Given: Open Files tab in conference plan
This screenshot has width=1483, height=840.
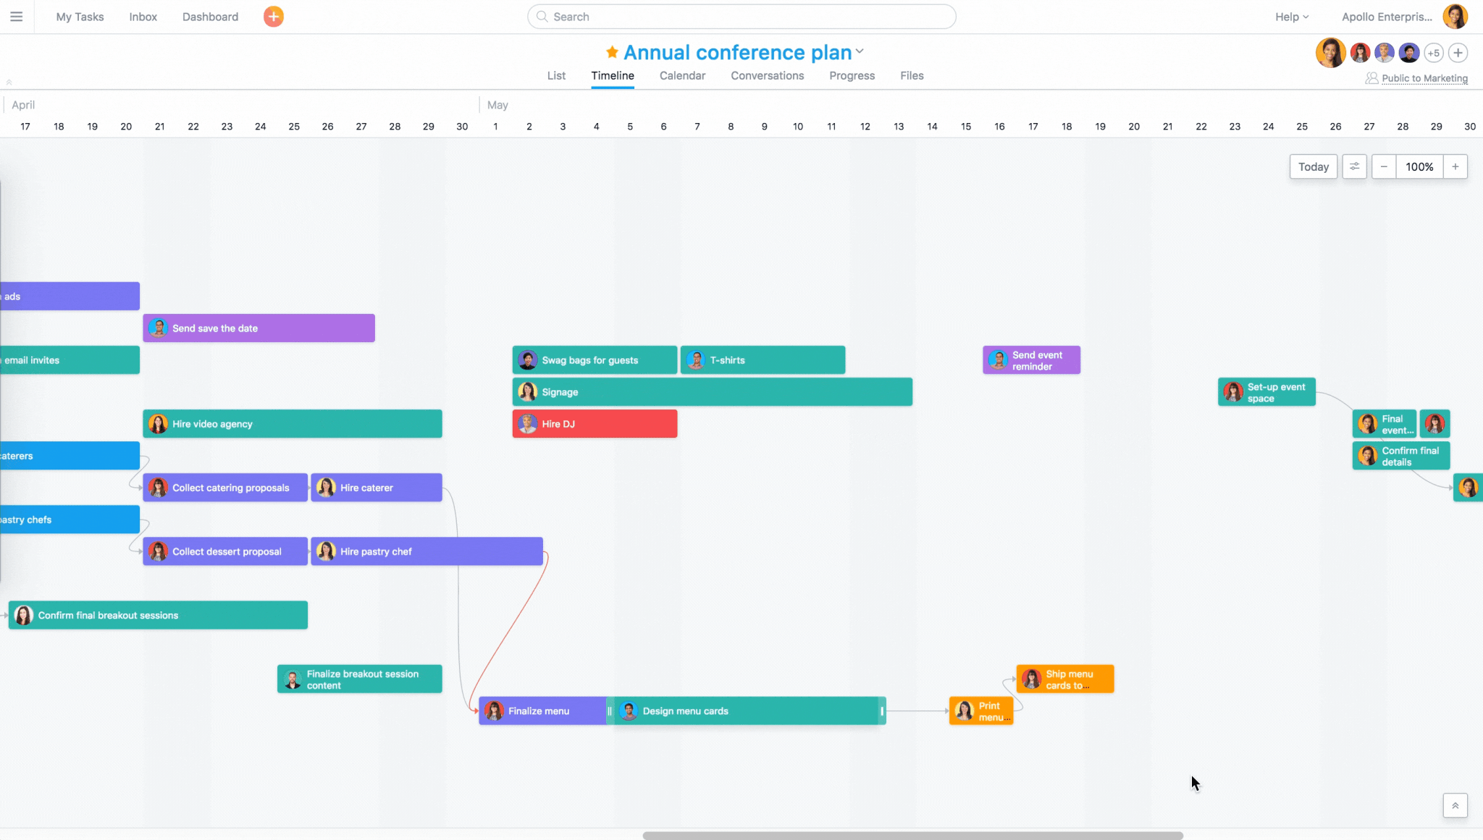Looking at the screenshot, I should point(910,75).
